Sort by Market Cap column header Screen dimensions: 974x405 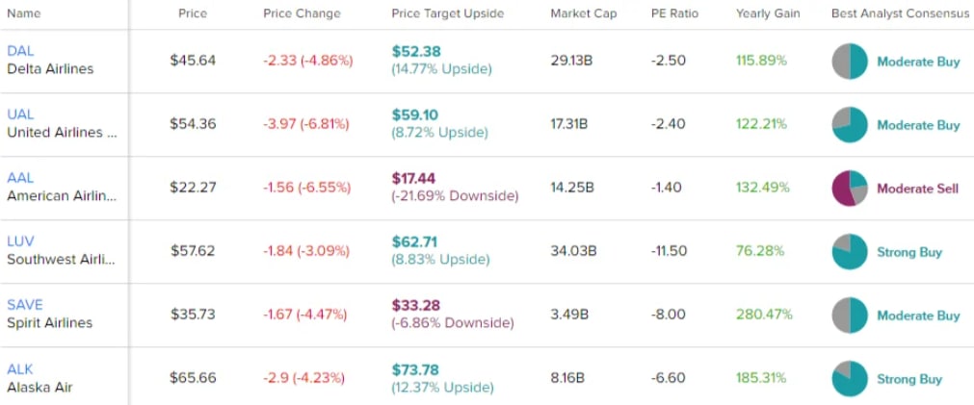(x=584, y=14)
